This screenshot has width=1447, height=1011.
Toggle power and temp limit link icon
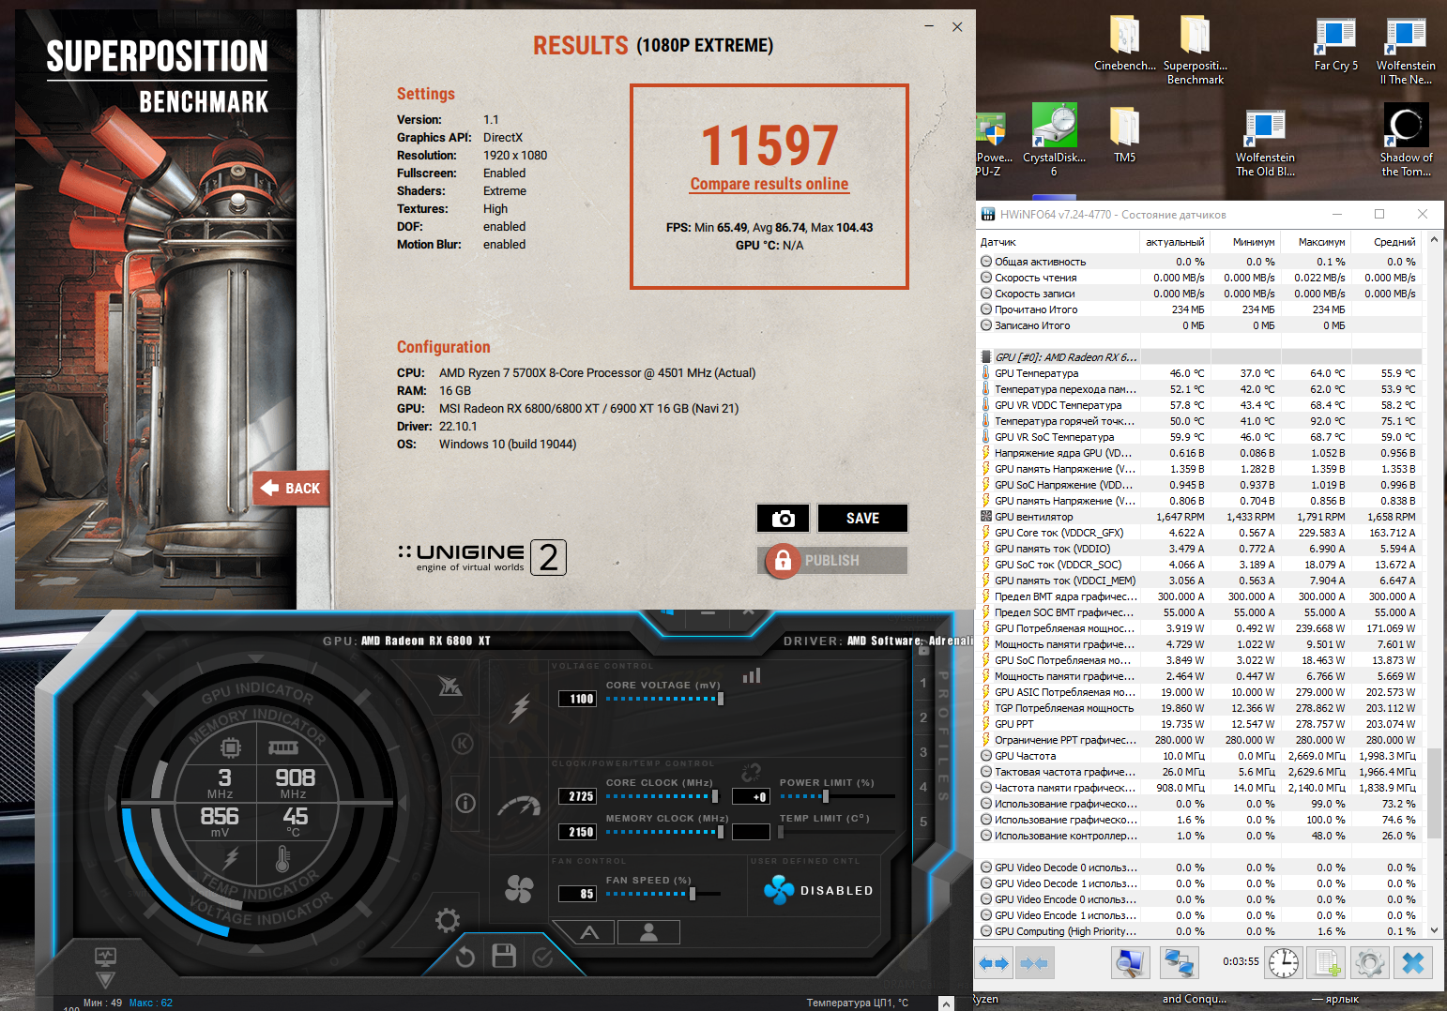click(751, 773)
